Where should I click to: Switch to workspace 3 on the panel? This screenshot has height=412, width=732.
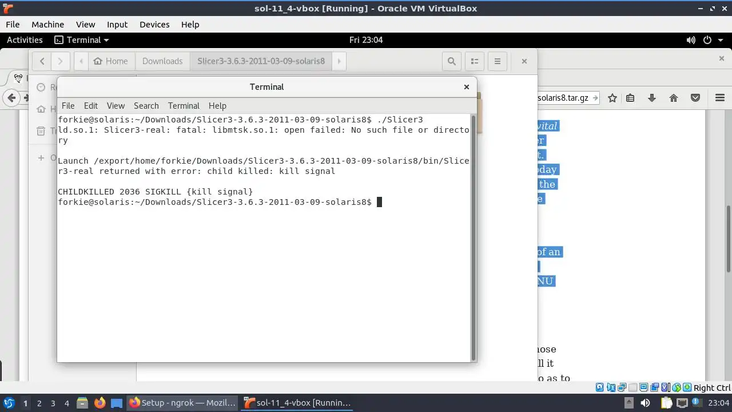(53, 403)
